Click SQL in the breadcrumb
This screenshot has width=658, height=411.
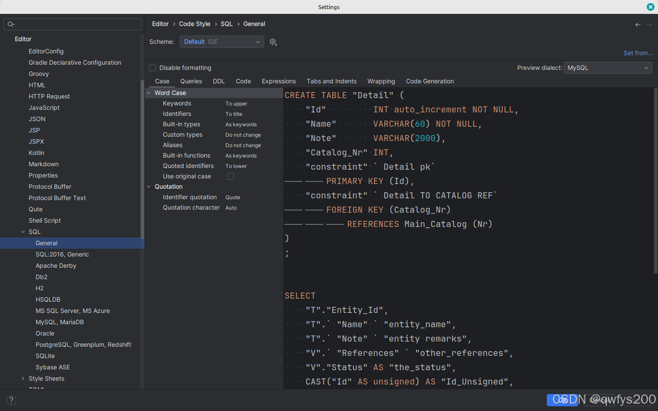(x=227, y=24)
